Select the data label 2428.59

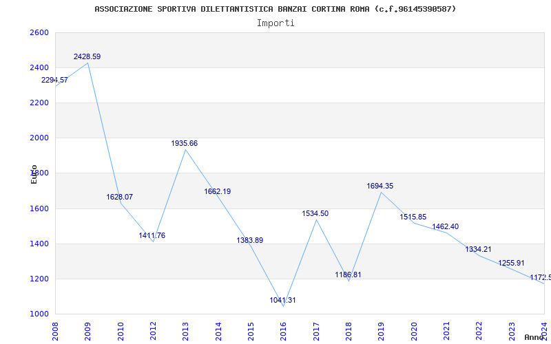(87, 56)
